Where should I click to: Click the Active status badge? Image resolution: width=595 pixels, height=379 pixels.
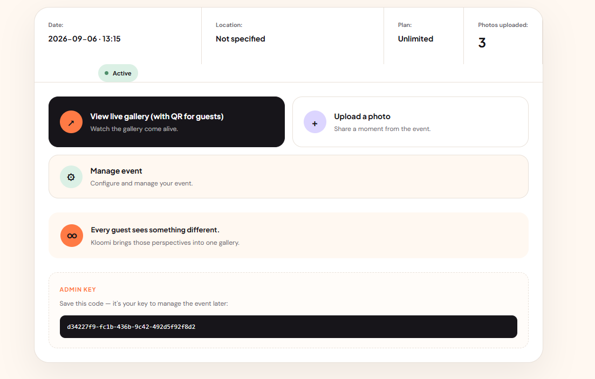pos(118,73)
